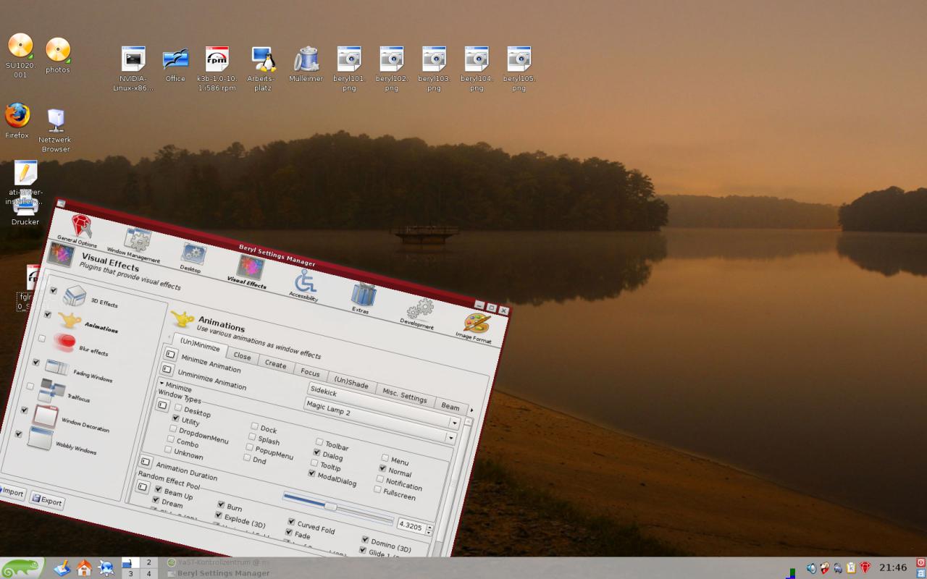The height and width of the screenshot is (579, 927).
Task: Disable the 3D Effects plugin checkbox
Action: pyautogui.click(x=54, y=290)
